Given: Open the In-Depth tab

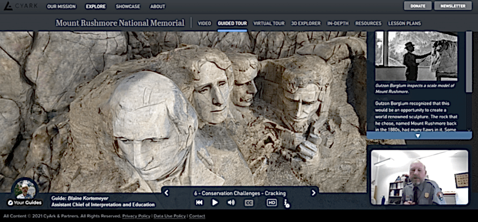Looking at the screenshot, I should pos(338,23).
